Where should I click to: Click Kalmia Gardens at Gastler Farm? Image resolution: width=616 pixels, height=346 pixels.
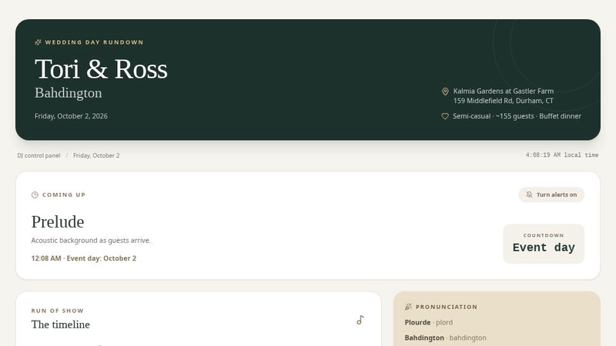click(504, 91)
